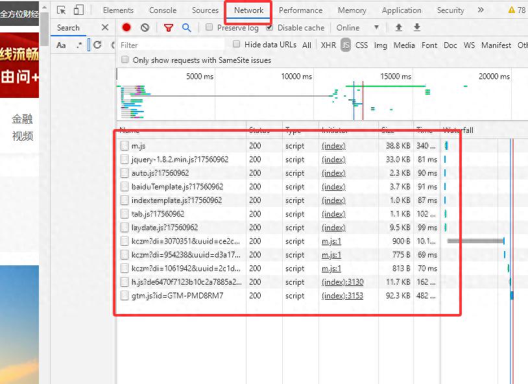Viewport: 528px width, 384px height.
Task: Click the export HAR download arrow
Action: 417,27
